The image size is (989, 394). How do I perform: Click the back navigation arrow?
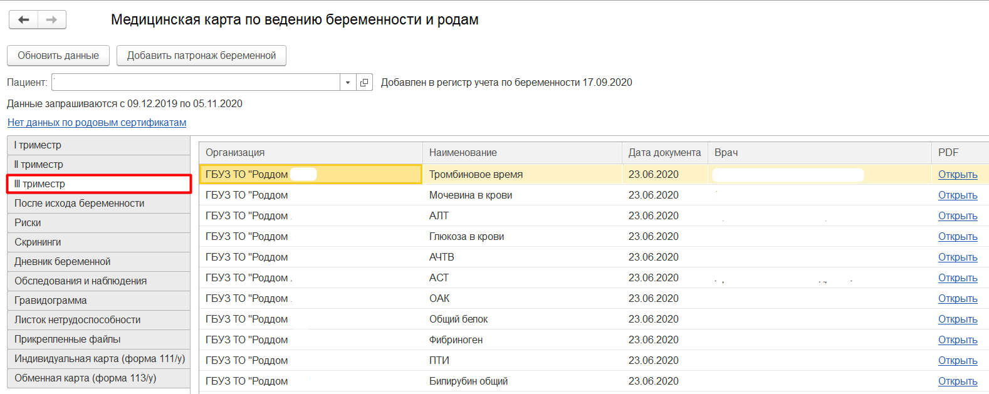pyautogui.click(x=24, y=20)
